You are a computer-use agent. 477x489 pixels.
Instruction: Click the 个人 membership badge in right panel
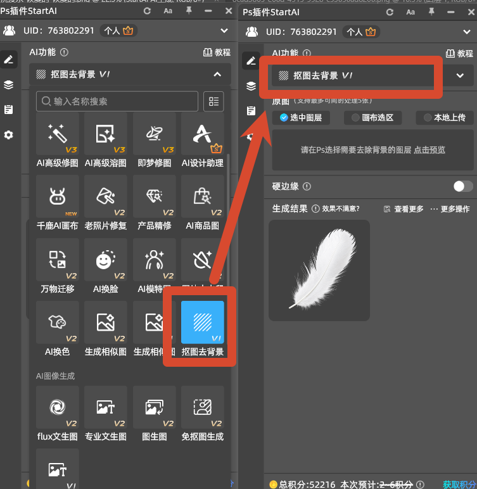[x=361, y=32]
